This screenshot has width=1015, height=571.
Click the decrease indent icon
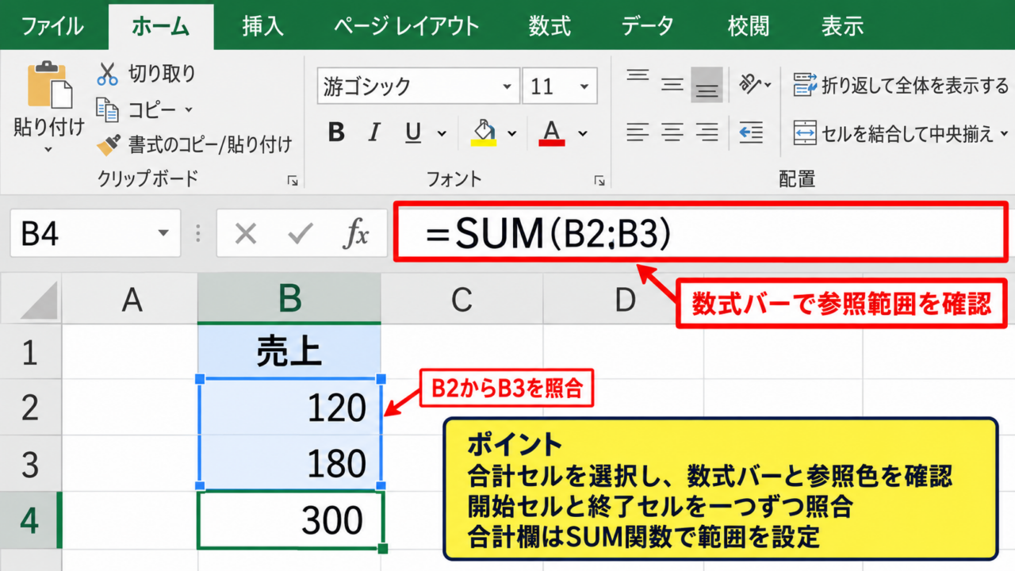(x=750, y=132)
